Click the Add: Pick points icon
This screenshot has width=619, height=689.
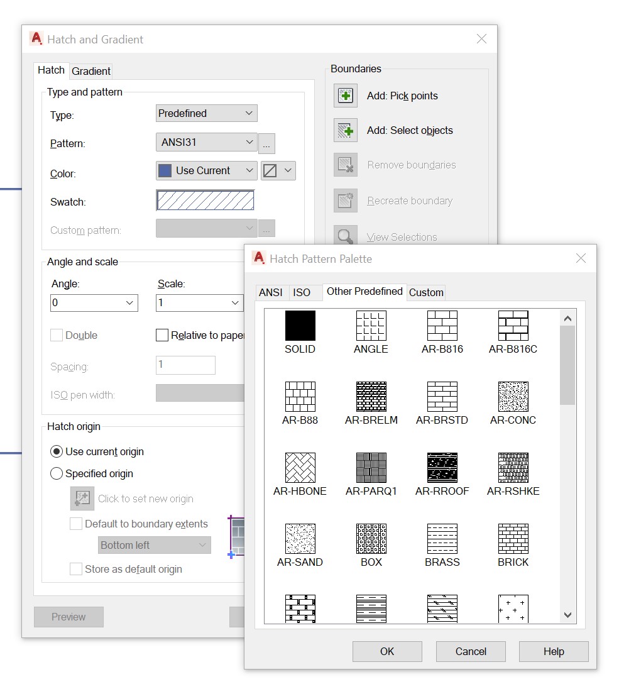(x=345, y=96)
